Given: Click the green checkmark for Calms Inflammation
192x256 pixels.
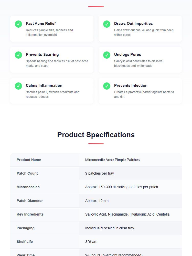Looking at the screenshot, I should [18, 86].
